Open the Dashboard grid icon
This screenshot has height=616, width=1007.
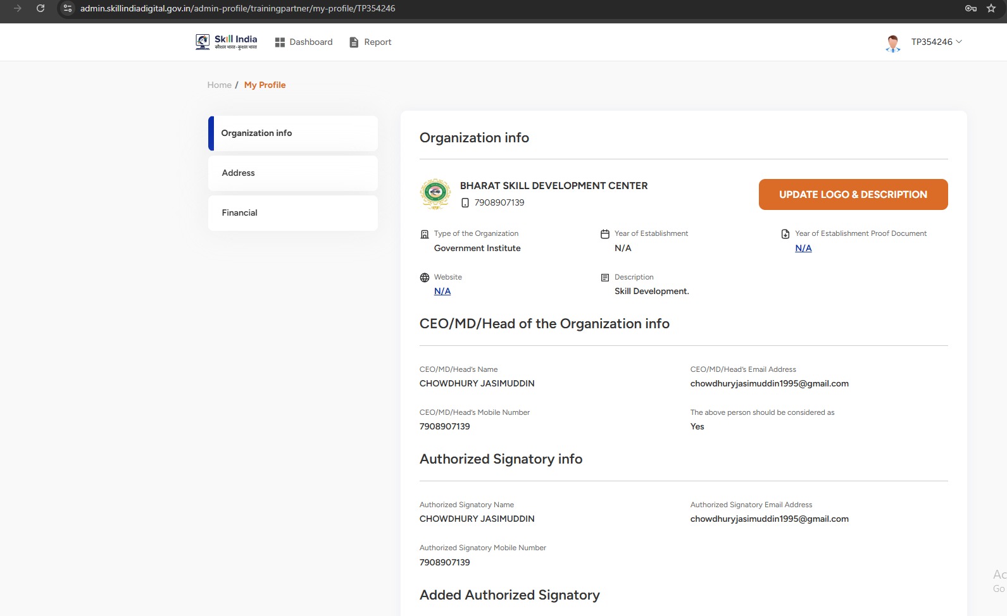[280, 42]
